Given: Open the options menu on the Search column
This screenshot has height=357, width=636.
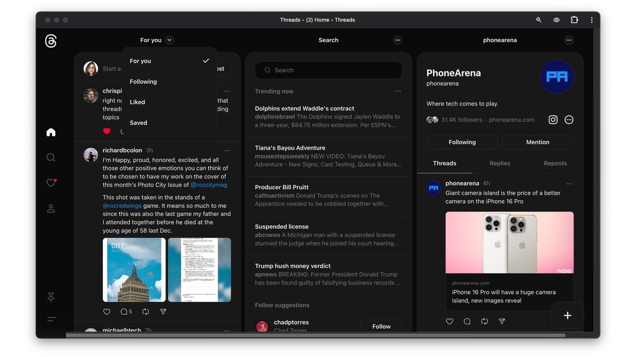Looking at the screenshot, I should pos(397,40).
